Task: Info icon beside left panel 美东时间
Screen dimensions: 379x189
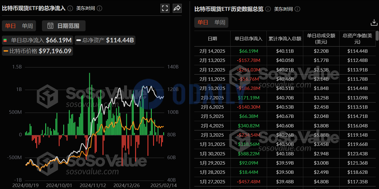Action: pos(99,8)
